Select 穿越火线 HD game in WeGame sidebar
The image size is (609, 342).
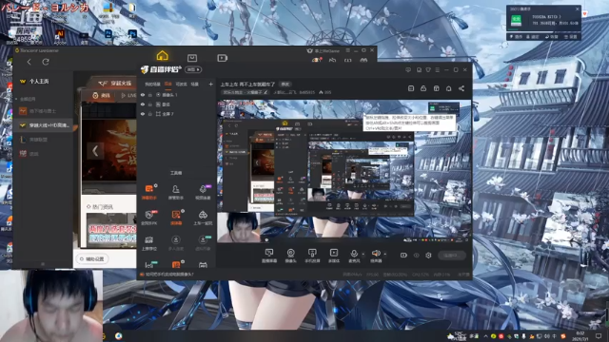[x=44, y=125]
